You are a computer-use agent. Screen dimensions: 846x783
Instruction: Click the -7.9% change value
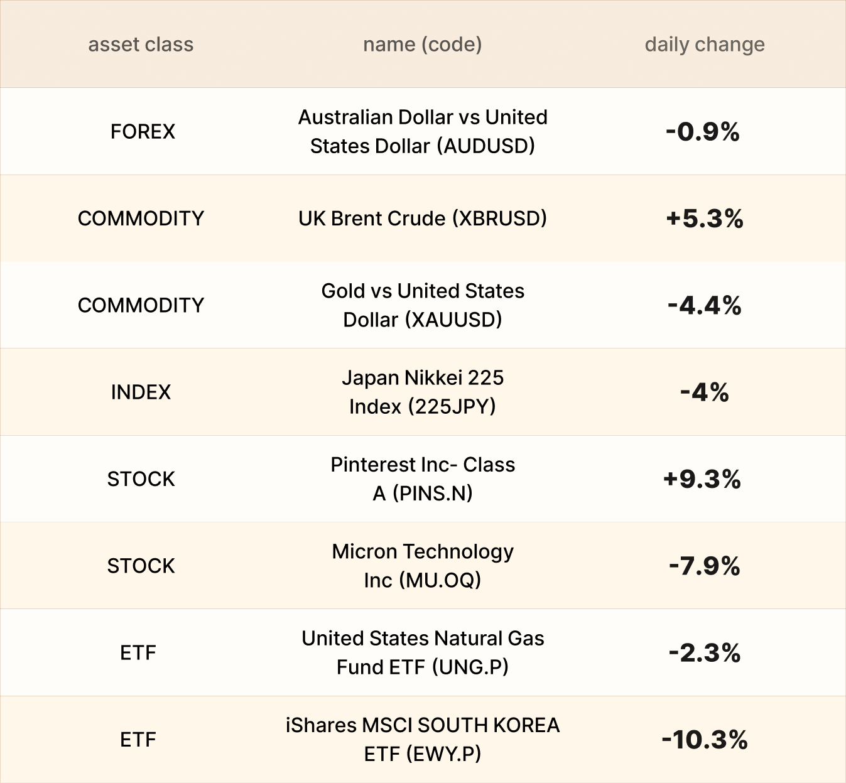[705, 566]
